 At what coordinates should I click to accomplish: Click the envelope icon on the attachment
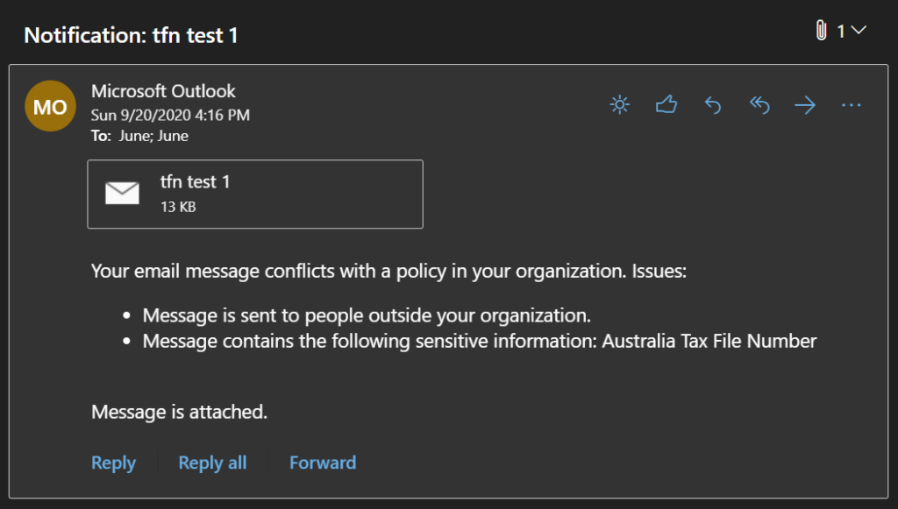[122, 194]
